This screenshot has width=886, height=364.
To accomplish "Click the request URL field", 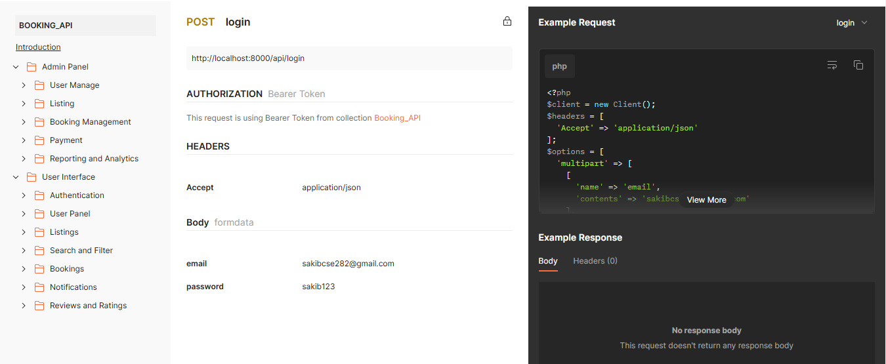I will tap(348, 58).
